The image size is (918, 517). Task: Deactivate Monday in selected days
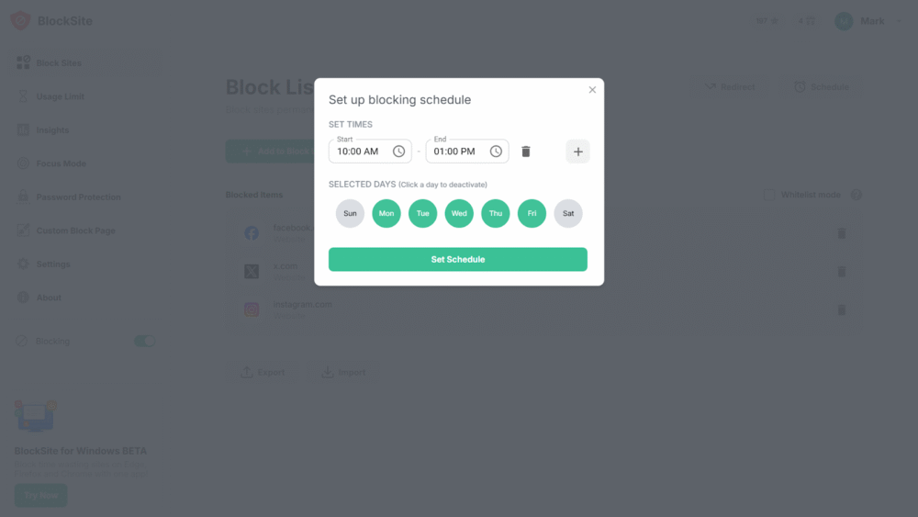(x=386, y=214)
